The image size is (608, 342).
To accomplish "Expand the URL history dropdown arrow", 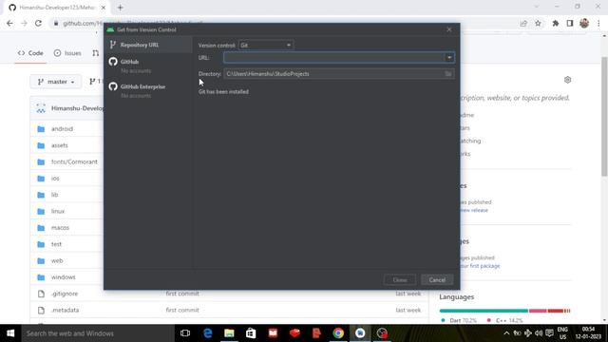I will pos(449,57).
